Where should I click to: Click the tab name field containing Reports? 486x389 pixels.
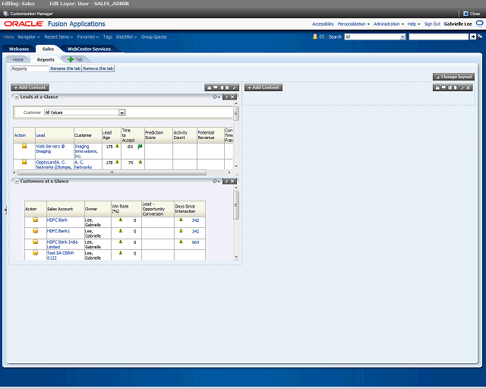pos(30,68)
